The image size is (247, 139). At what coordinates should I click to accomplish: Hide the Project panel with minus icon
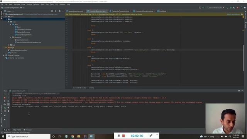[x=63, y=11]
